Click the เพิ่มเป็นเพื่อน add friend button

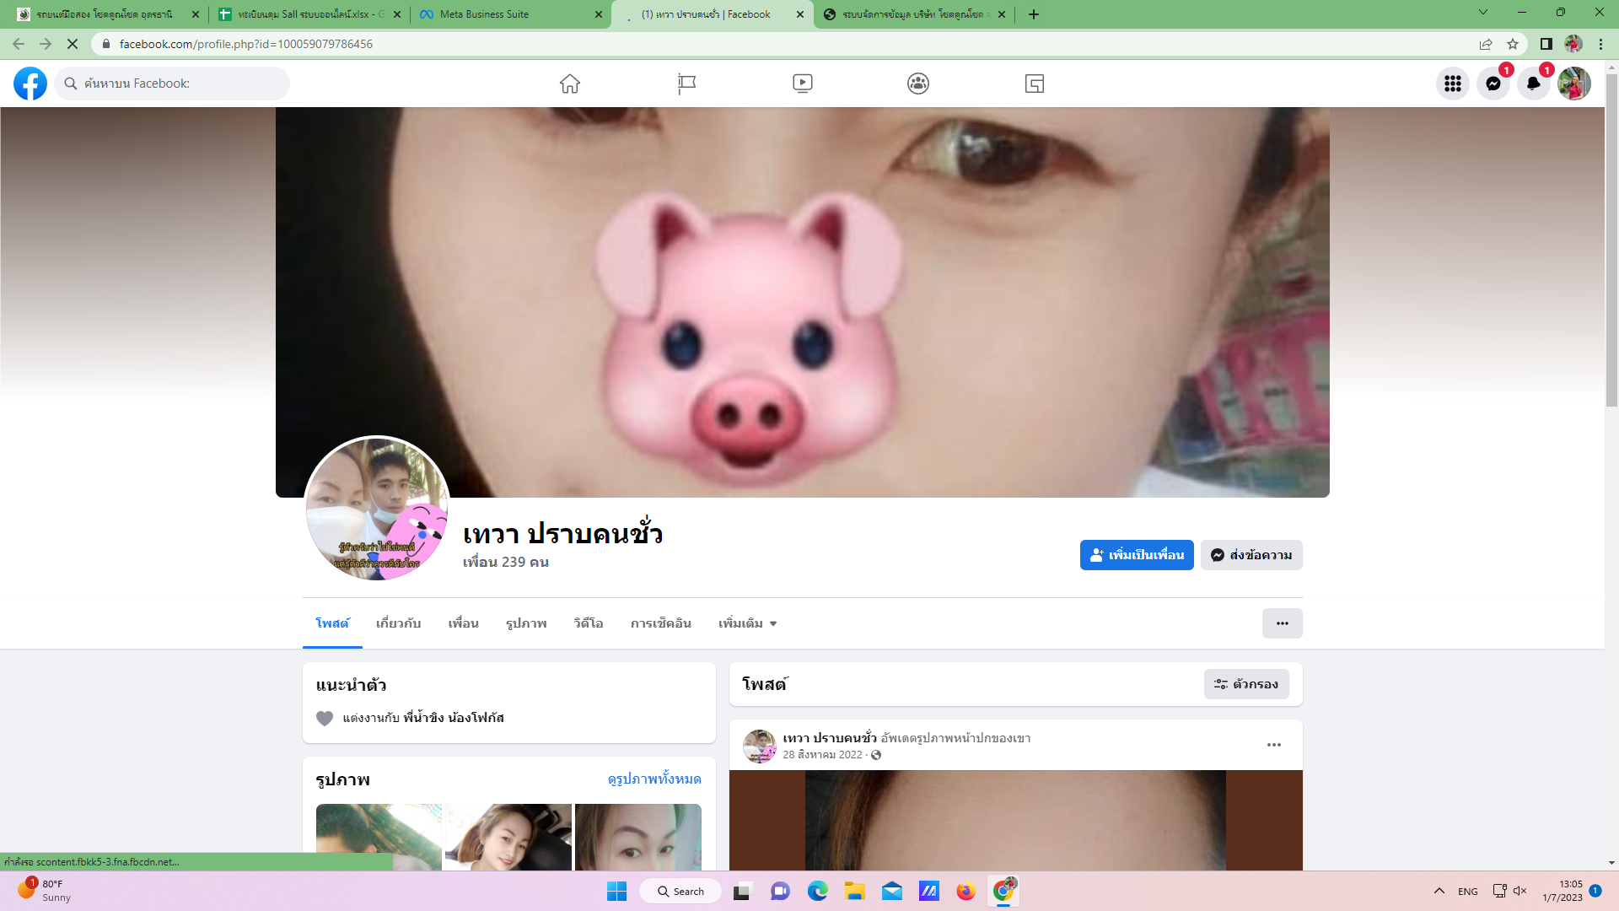(1136, 555)
